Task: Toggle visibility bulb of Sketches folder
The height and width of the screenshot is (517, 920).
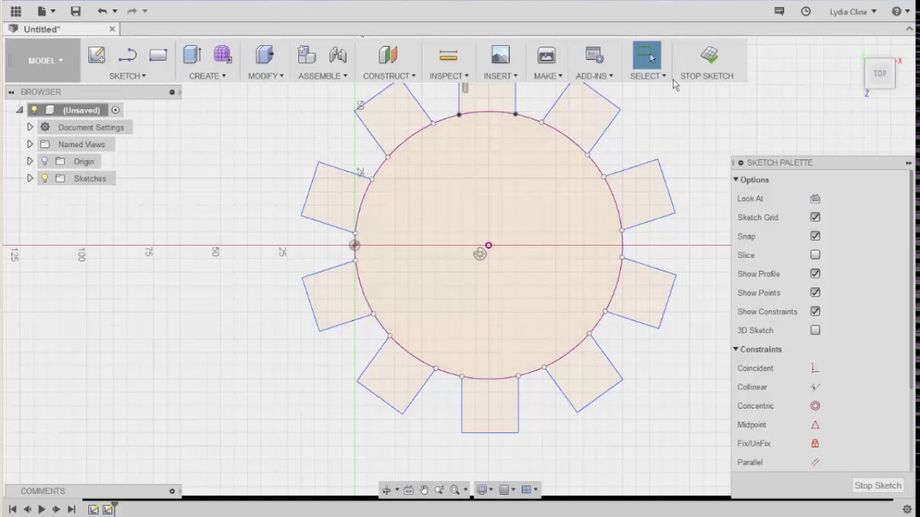Action: coord(45,179)
